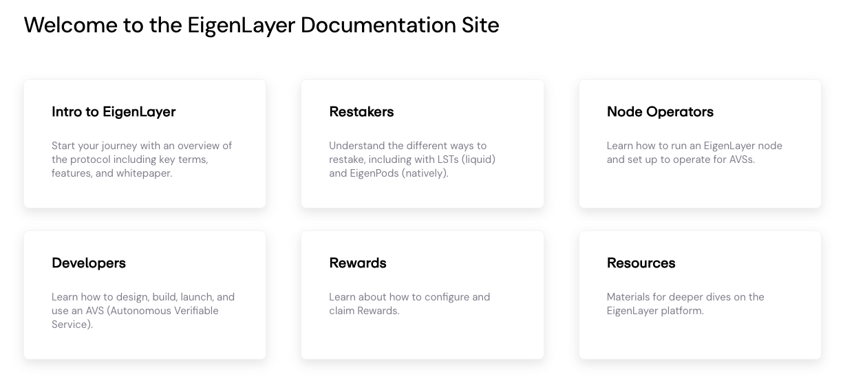Click 'Learn about how to configure and' text
This screenshot has width=843, height=385.
[x=409, y=297]
